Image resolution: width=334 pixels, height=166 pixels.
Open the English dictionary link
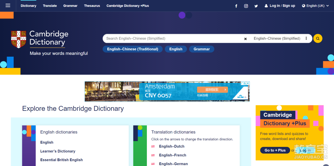coord(47,143)
